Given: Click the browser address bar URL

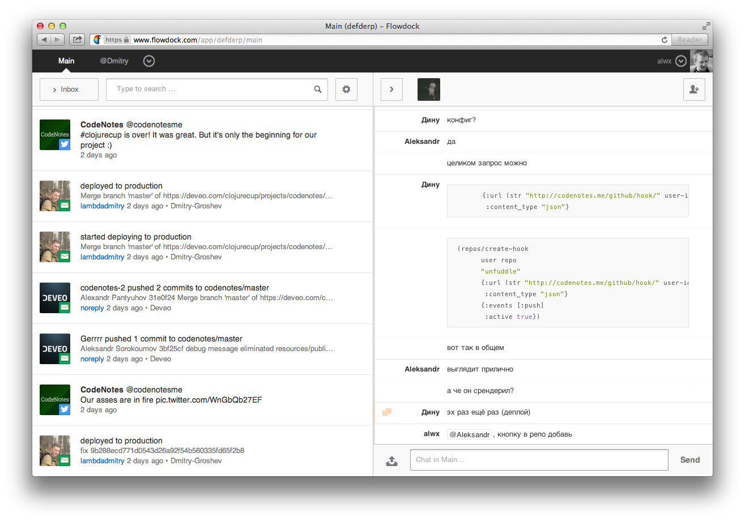Looking at the screenshot, I should 198,40.
